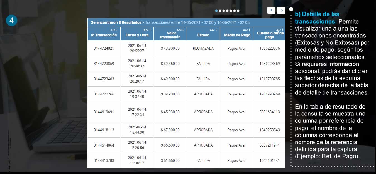
Task: Click the date cell with time 19:37:40
Action: coord(137,94)
